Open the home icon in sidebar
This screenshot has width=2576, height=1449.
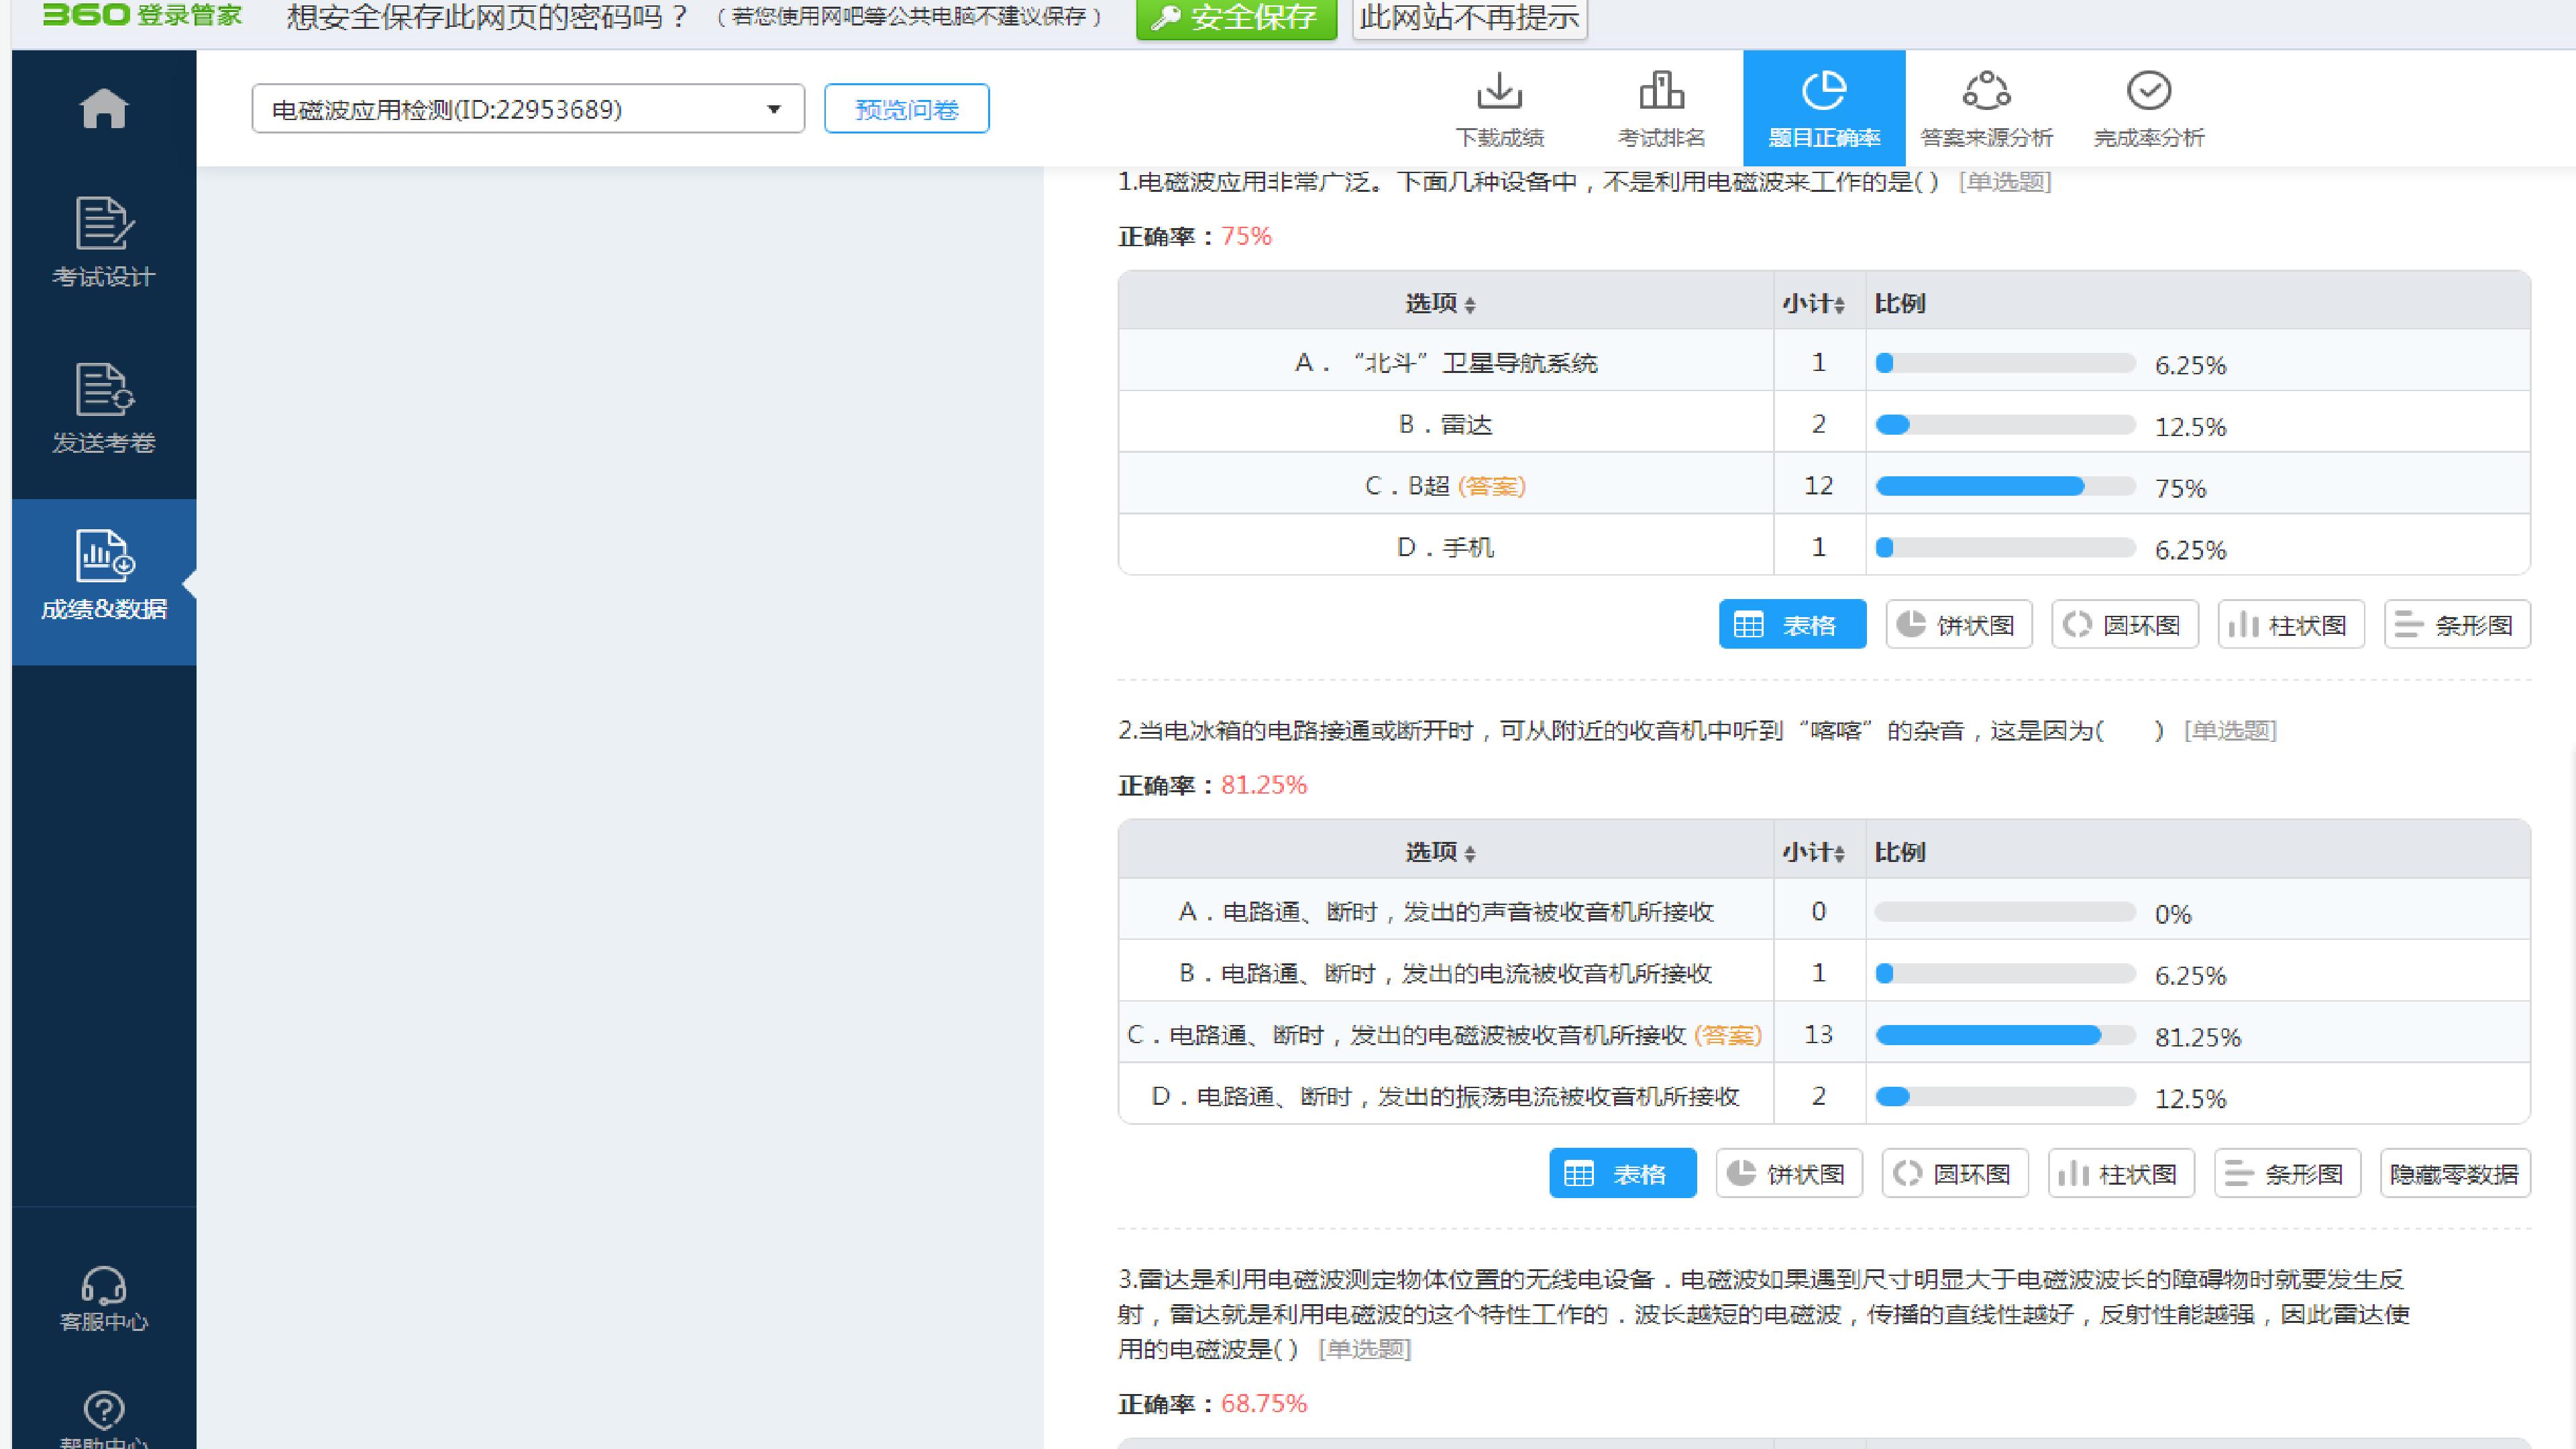[104, 108]
